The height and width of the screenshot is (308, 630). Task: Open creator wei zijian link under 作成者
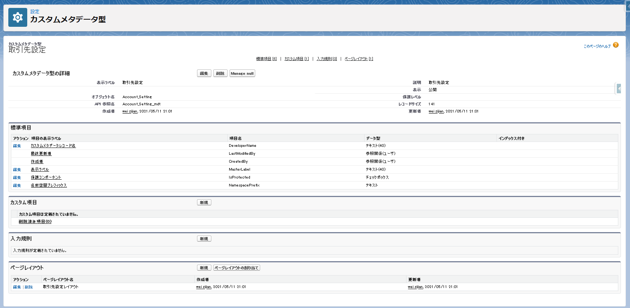(x=130, y=111)
